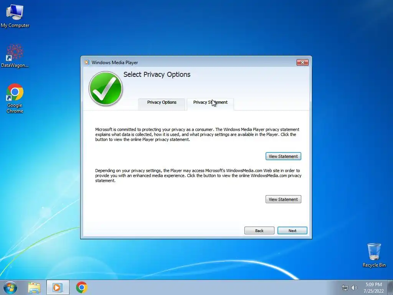Click the paragraph starting 'Microsoft is committed'
Image resolution: width=393 pixels, height=295 pixels.
click(x=197, y=134)
